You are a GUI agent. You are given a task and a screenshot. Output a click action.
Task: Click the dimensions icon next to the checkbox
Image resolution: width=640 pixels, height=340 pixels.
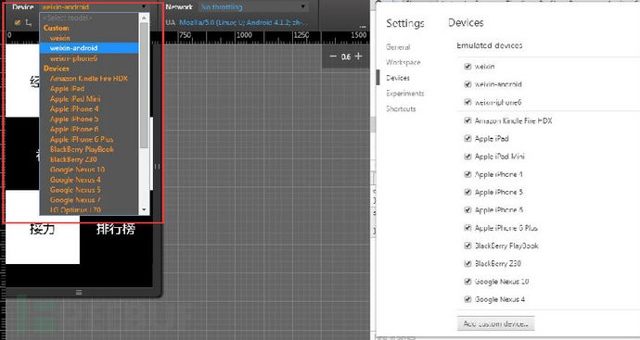point(28,23)
